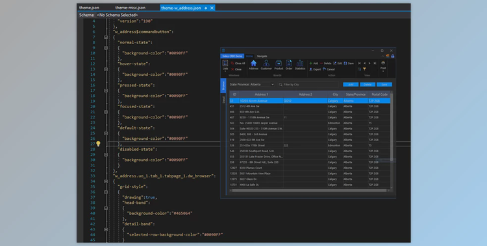Select row '2512-4th Ave Sw'
Screen dimensions: 487x246
coord(310,106)
